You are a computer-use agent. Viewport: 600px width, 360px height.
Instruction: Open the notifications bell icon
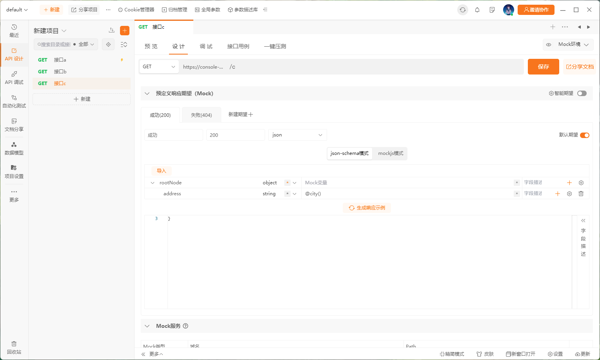477,10
